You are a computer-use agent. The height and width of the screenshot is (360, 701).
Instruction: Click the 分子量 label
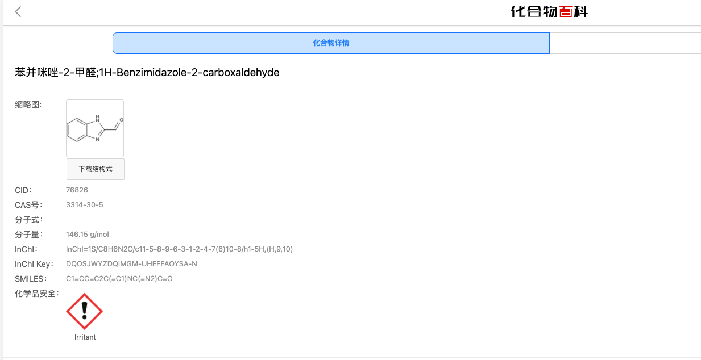(28, 235)
